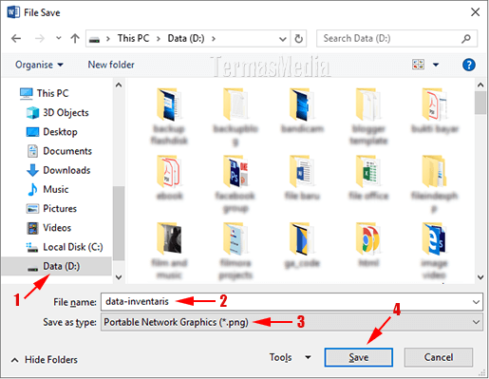The image size is (489, 379).
Task: Expand the chevron after Data (D:) in path
Action: pos(214,39)
